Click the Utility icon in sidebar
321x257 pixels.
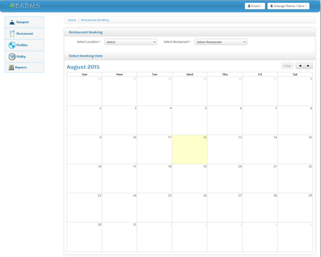(12, 56)
